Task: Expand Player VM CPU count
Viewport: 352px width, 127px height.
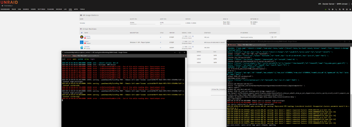Action: [x=161, y=42]
